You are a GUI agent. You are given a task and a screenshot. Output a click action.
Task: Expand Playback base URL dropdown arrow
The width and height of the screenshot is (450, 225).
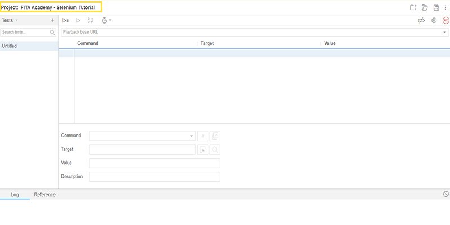pos(445,33)
